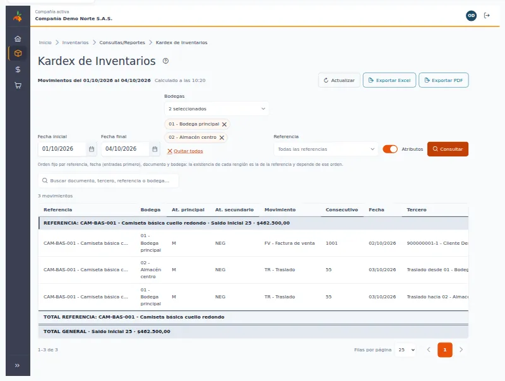Open help icon beside Kardex de Inventarios
This screenshot has height=381, width=505.
(x=165, y=61)
